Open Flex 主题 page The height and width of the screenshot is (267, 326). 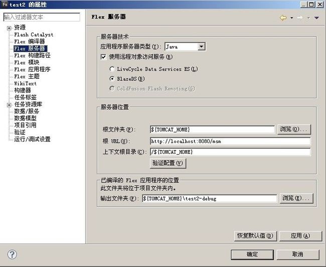[x=27, y=76]
